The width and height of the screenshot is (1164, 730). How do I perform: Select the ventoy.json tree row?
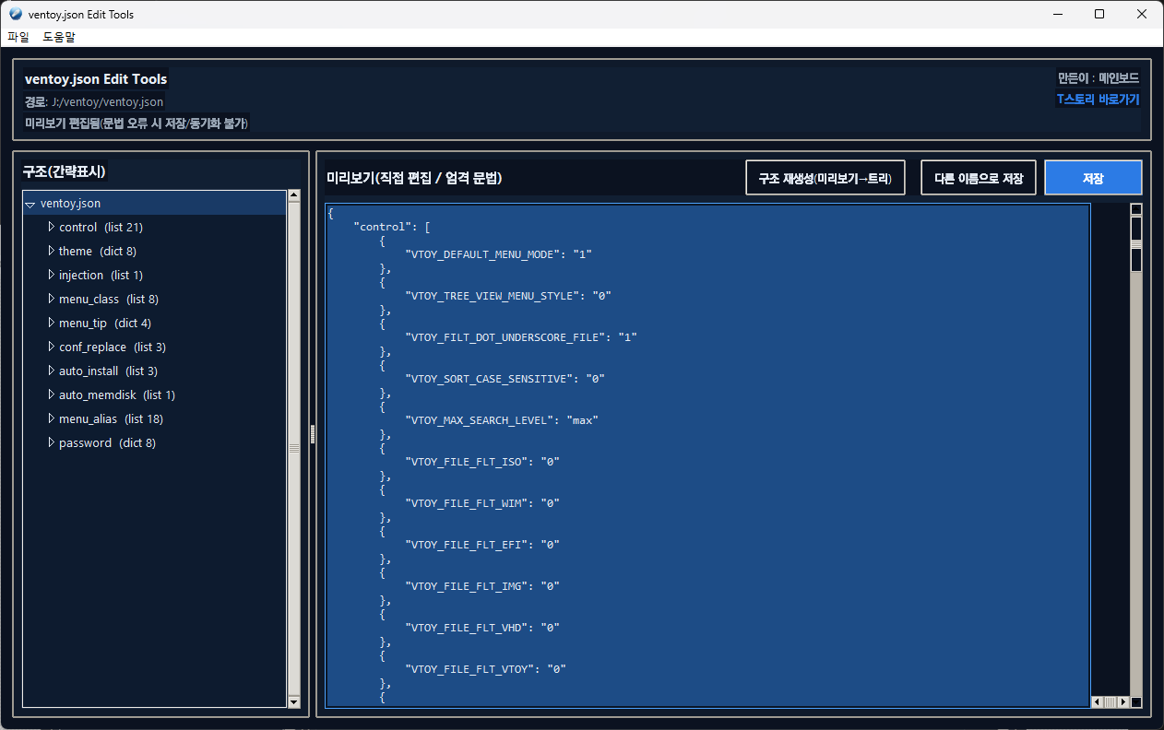point(155,203)
